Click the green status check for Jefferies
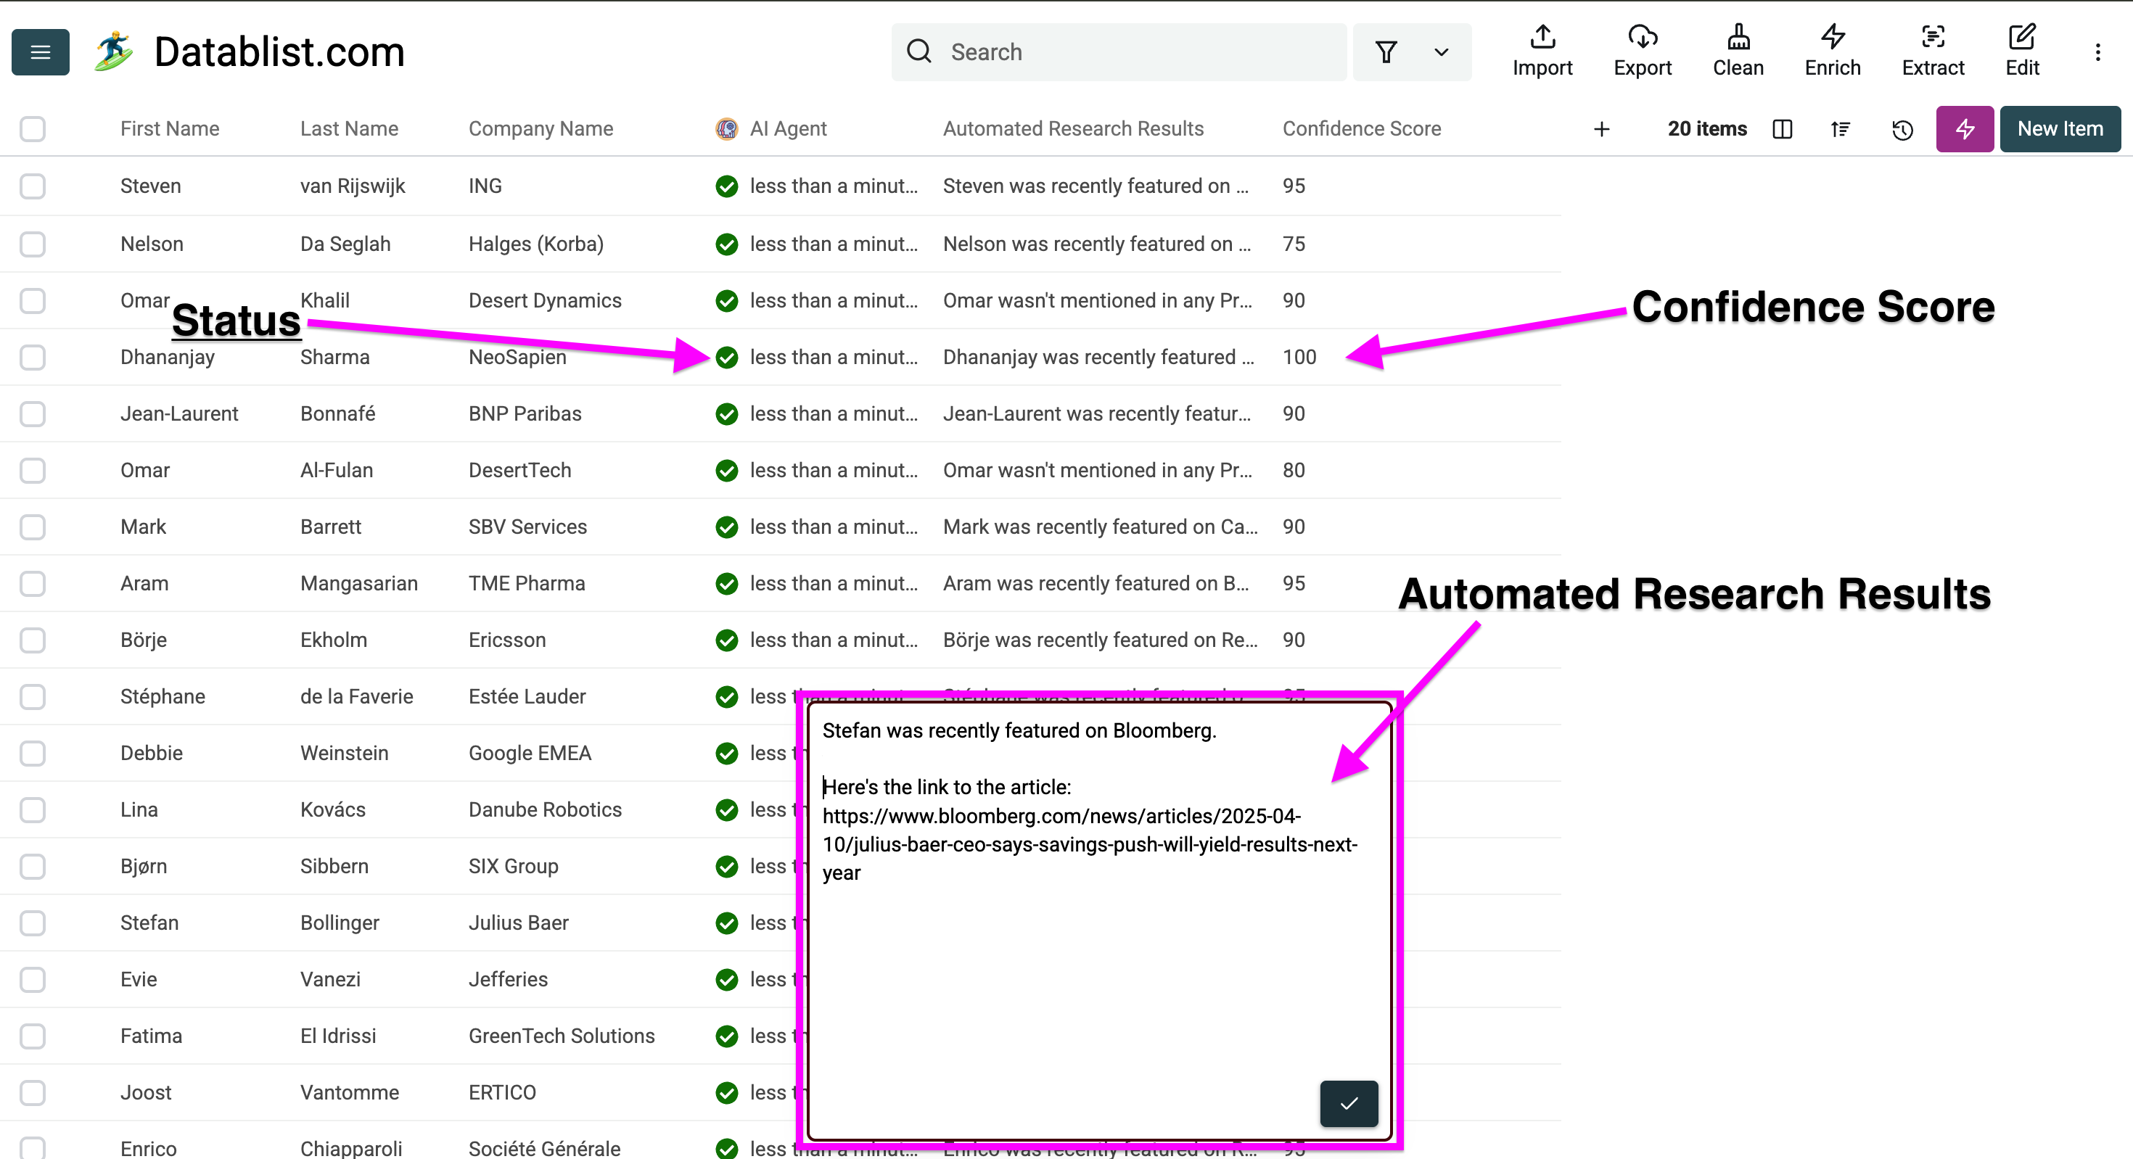 click(x=727, y=980)
